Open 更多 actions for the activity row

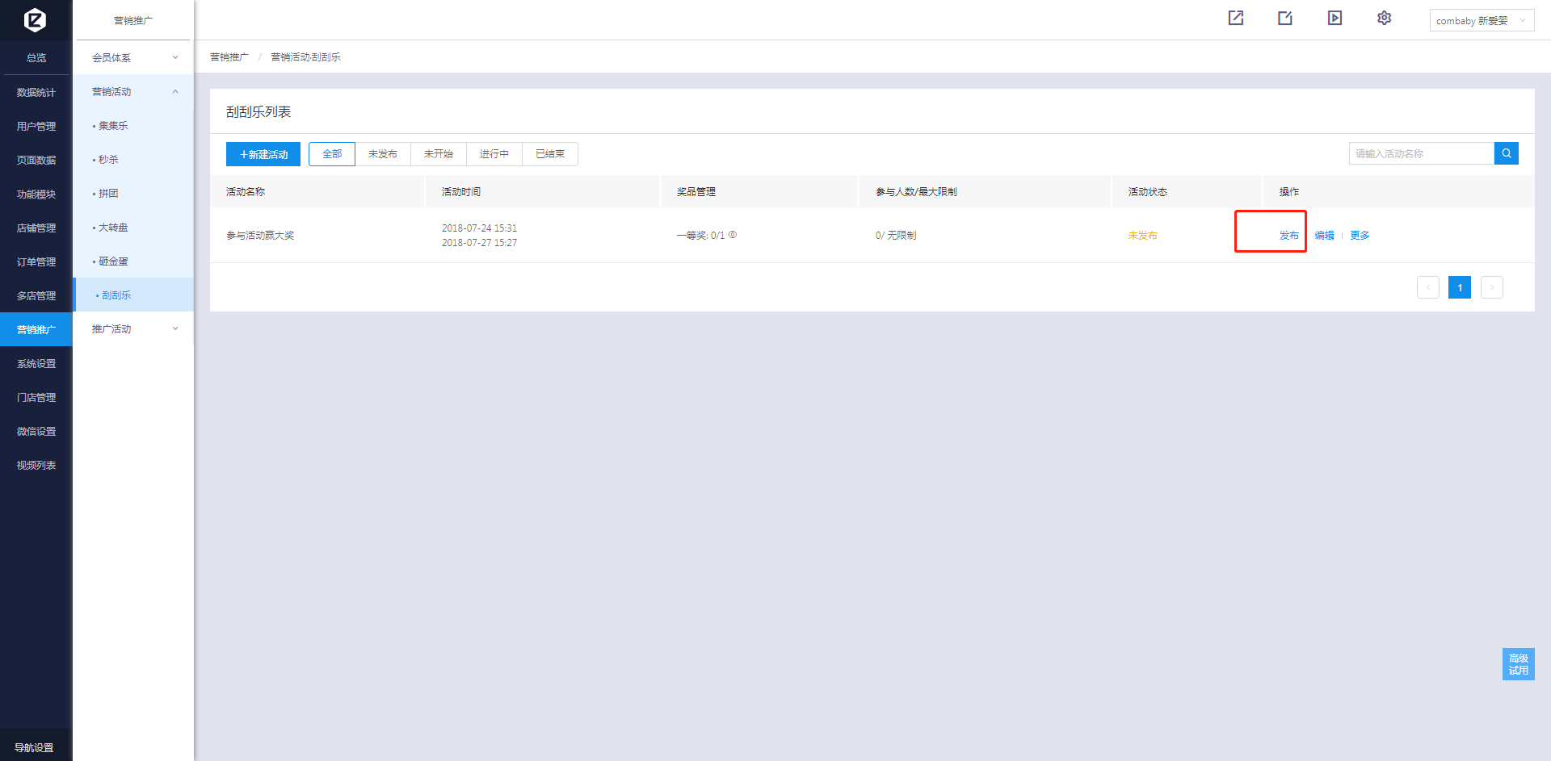1360,236
